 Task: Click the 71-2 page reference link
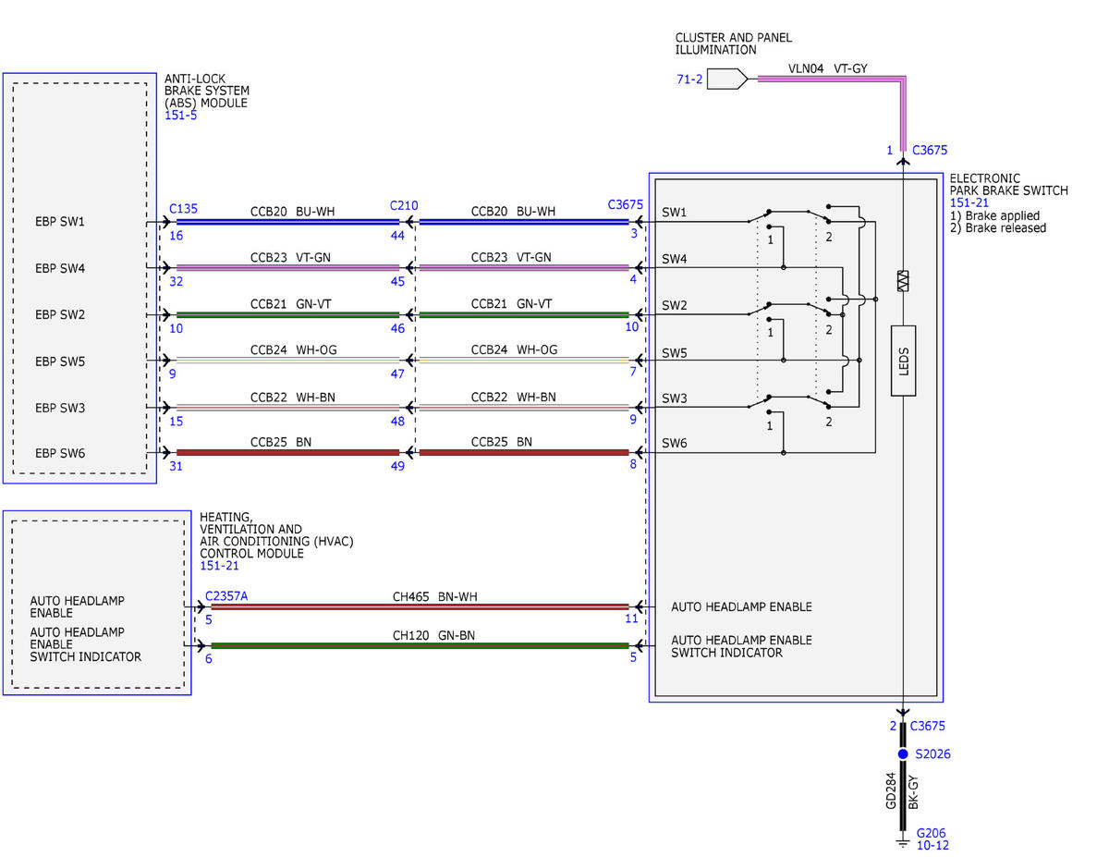[x=689, y=80]
